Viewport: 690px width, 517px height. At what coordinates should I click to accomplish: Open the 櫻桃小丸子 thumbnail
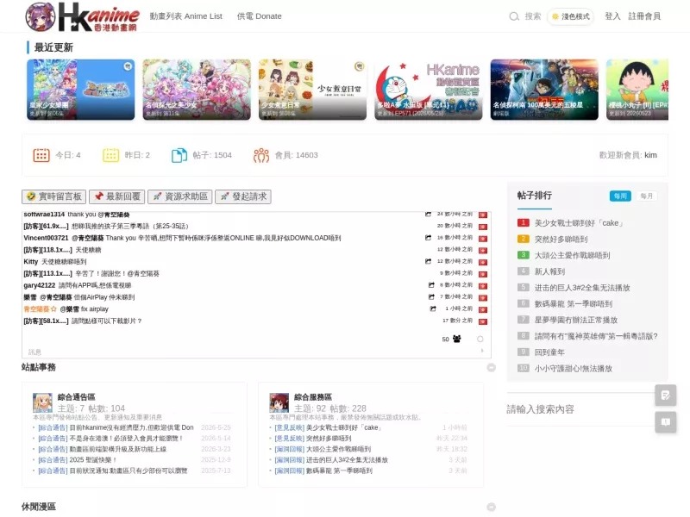coord(637,90)
